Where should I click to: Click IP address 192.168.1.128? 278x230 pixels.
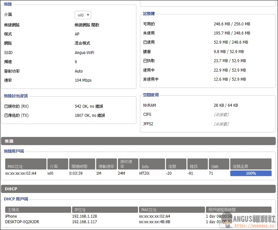[x=85, y=216]
